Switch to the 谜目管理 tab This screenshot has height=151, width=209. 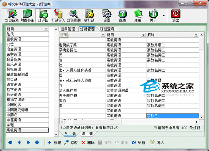68,29
